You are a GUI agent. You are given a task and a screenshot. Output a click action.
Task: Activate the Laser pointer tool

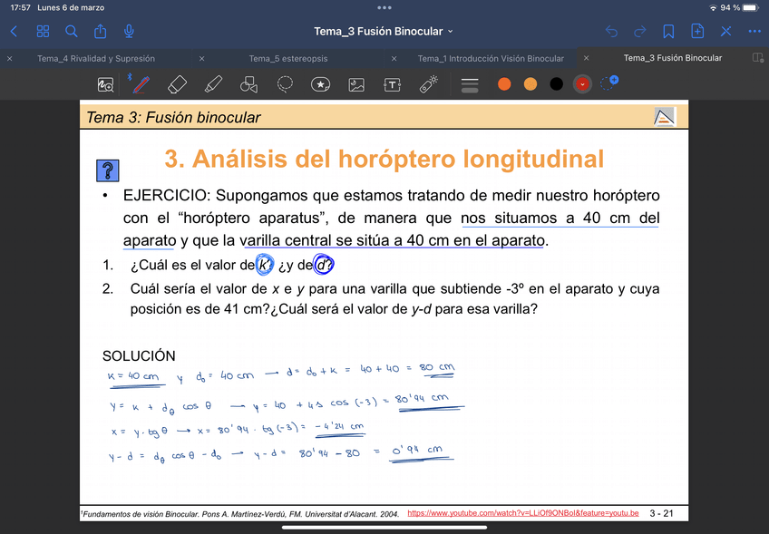pos(428,84)
